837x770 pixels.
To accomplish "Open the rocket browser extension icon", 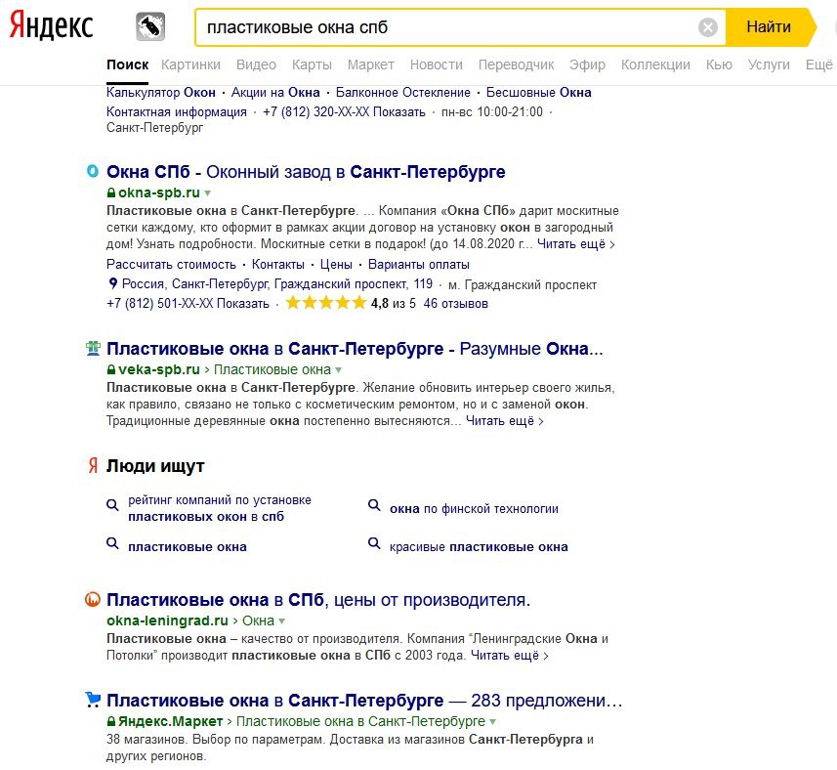I will (150, 26).
